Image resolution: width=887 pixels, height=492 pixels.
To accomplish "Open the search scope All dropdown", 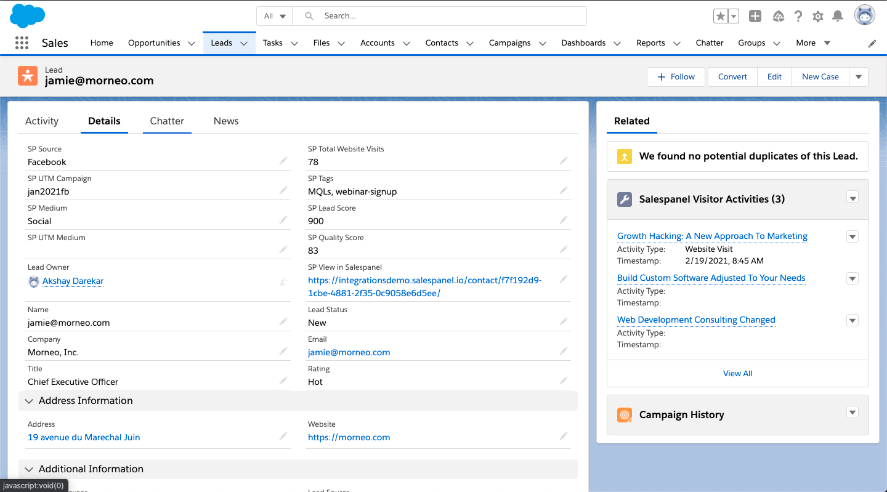I will [275, 16].
